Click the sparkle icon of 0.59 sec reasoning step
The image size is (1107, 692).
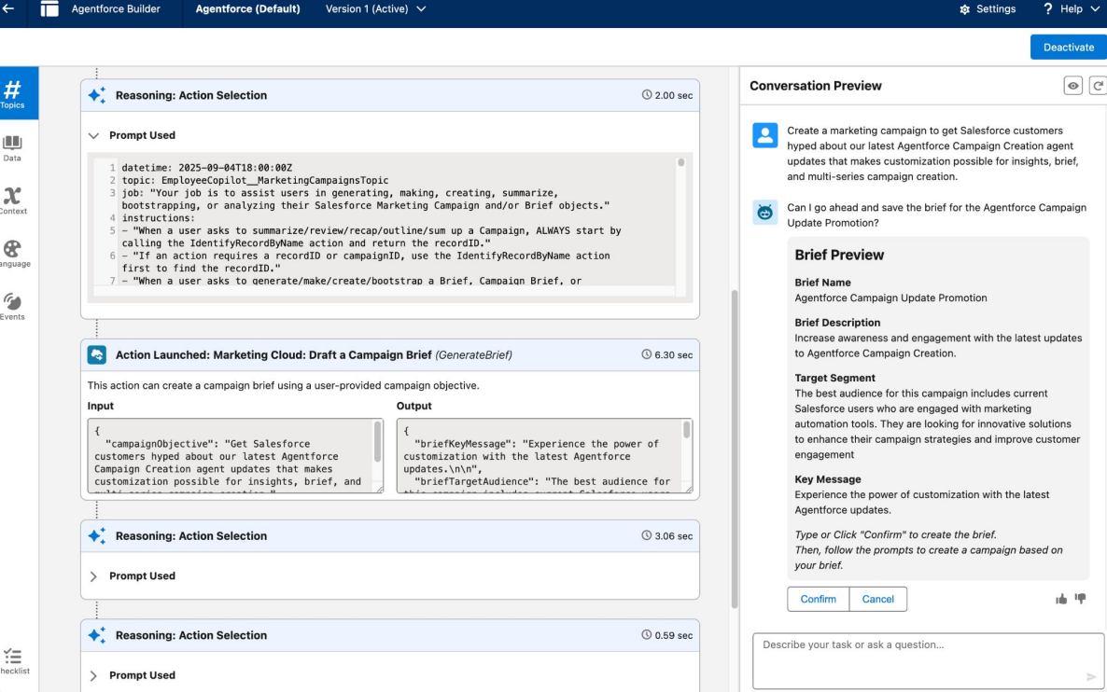coord(97,635)
